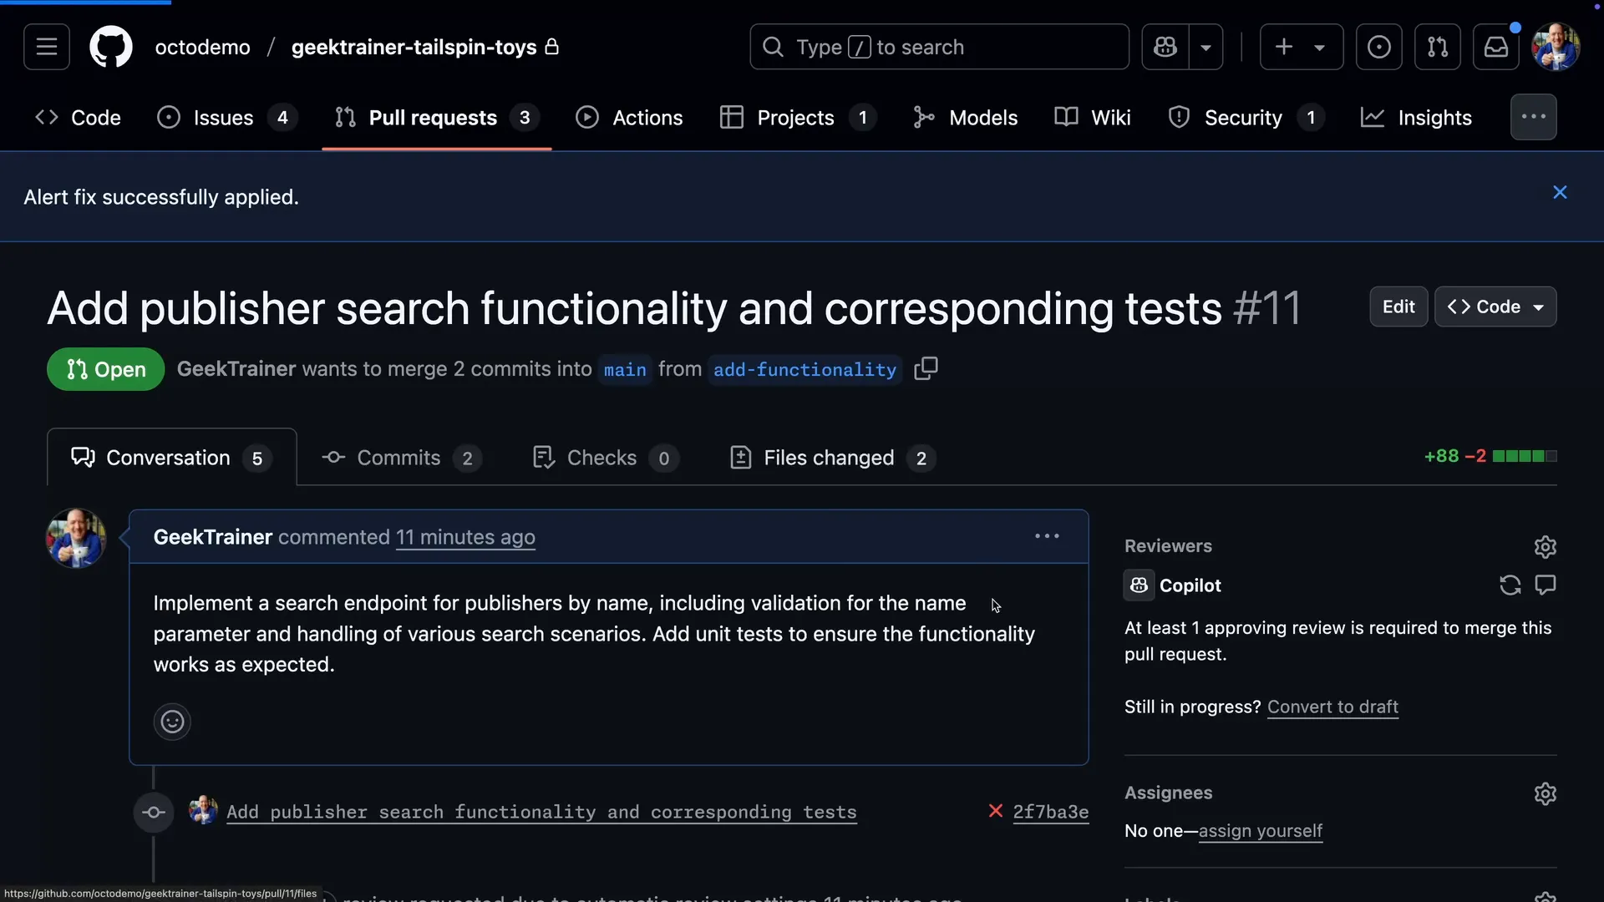Open the Security tab

(1246, 118)
